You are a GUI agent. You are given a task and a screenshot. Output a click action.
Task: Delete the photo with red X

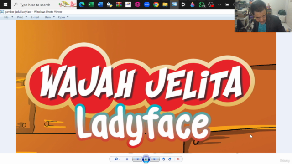(178, 159)
